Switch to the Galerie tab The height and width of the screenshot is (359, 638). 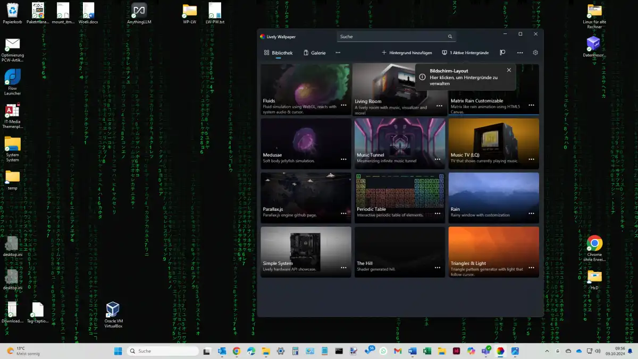click(314, 53)
